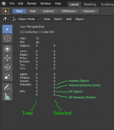Click the FPS value 60

point(37,42)
